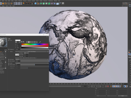Image resolution: width=131 pixels, height=98 pixels.
Task: Click the saturation slider
Action: point(35,46)
